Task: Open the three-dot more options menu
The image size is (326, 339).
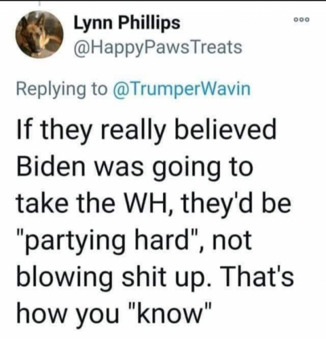Action: click(x=301, y=20)
